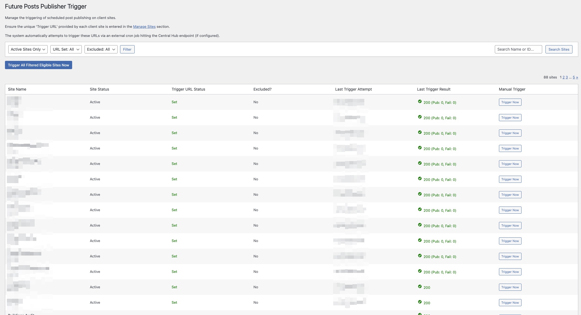Click the Search Sites button
Viewport: 581px width, 315px height.
pyautogui.click(x=559, y=49)
